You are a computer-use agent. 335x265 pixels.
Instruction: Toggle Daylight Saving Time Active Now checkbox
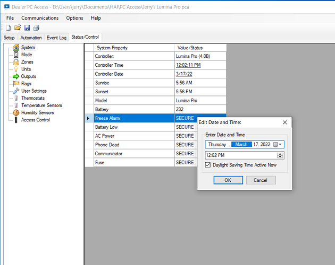click(x=208, y=165)
